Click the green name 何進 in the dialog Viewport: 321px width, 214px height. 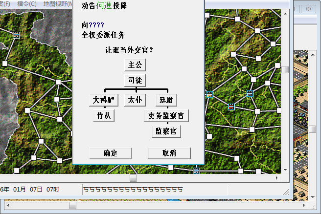(x=104, y=5)
